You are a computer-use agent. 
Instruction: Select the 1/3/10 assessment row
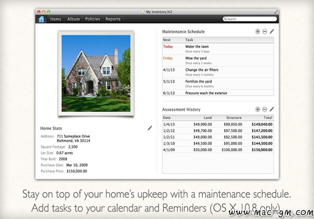[218, 143]
